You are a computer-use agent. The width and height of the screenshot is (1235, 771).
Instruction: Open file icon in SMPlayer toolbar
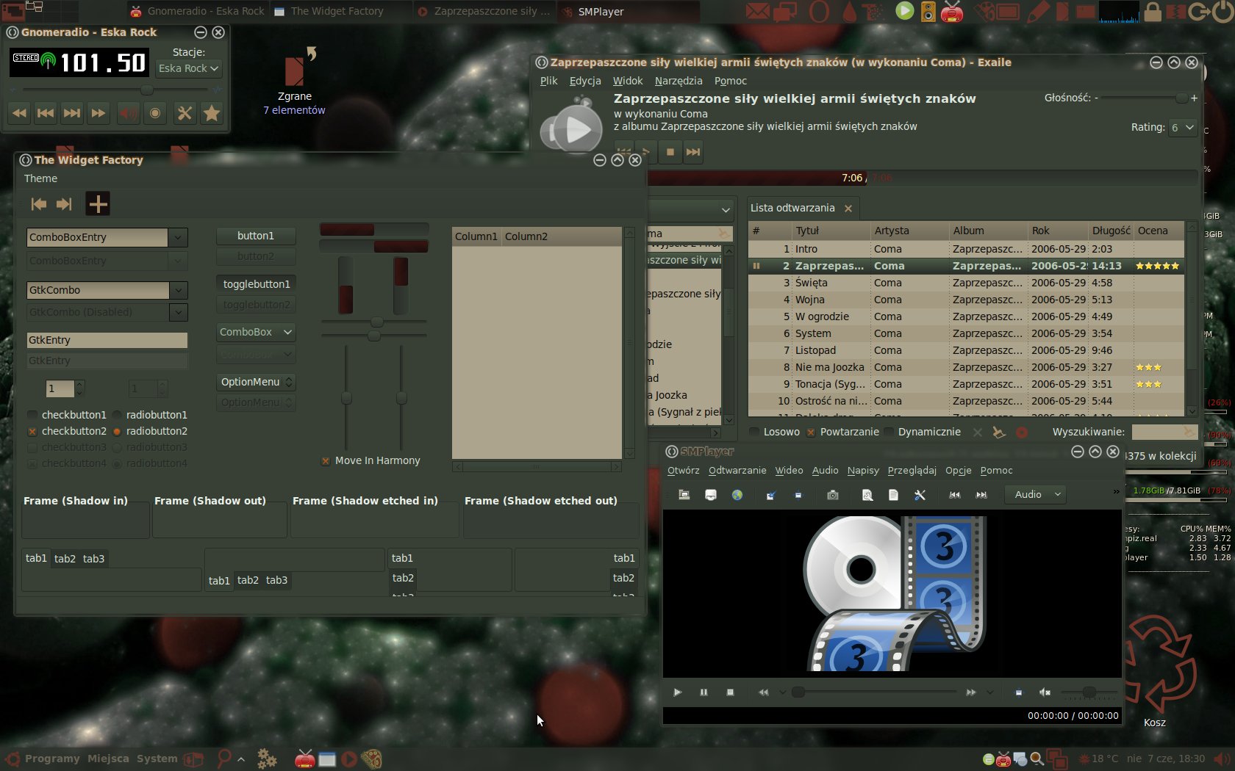click(684, 495)
